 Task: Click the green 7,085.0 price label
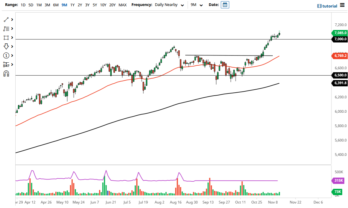(x=339, y=33)
